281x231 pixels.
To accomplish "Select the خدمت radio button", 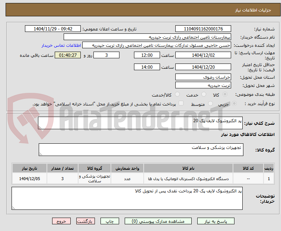I will (x=204, y=94).
